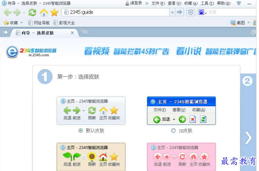Click the IE skin preview thumbnail
Image resolution: width=259 pixels, height=171 pixels.
(x=181, y=111)
